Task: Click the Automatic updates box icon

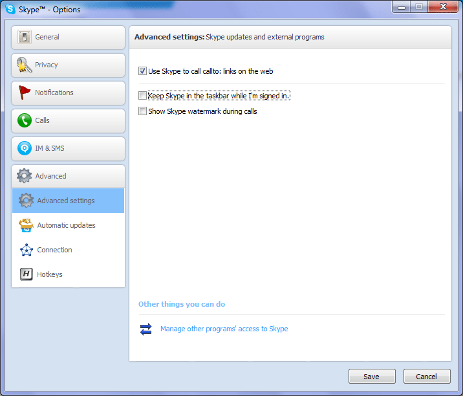Action: [x=26, y=225]
